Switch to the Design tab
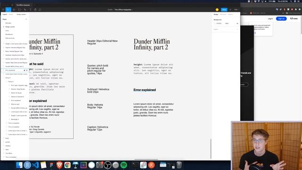 point(216,15)
